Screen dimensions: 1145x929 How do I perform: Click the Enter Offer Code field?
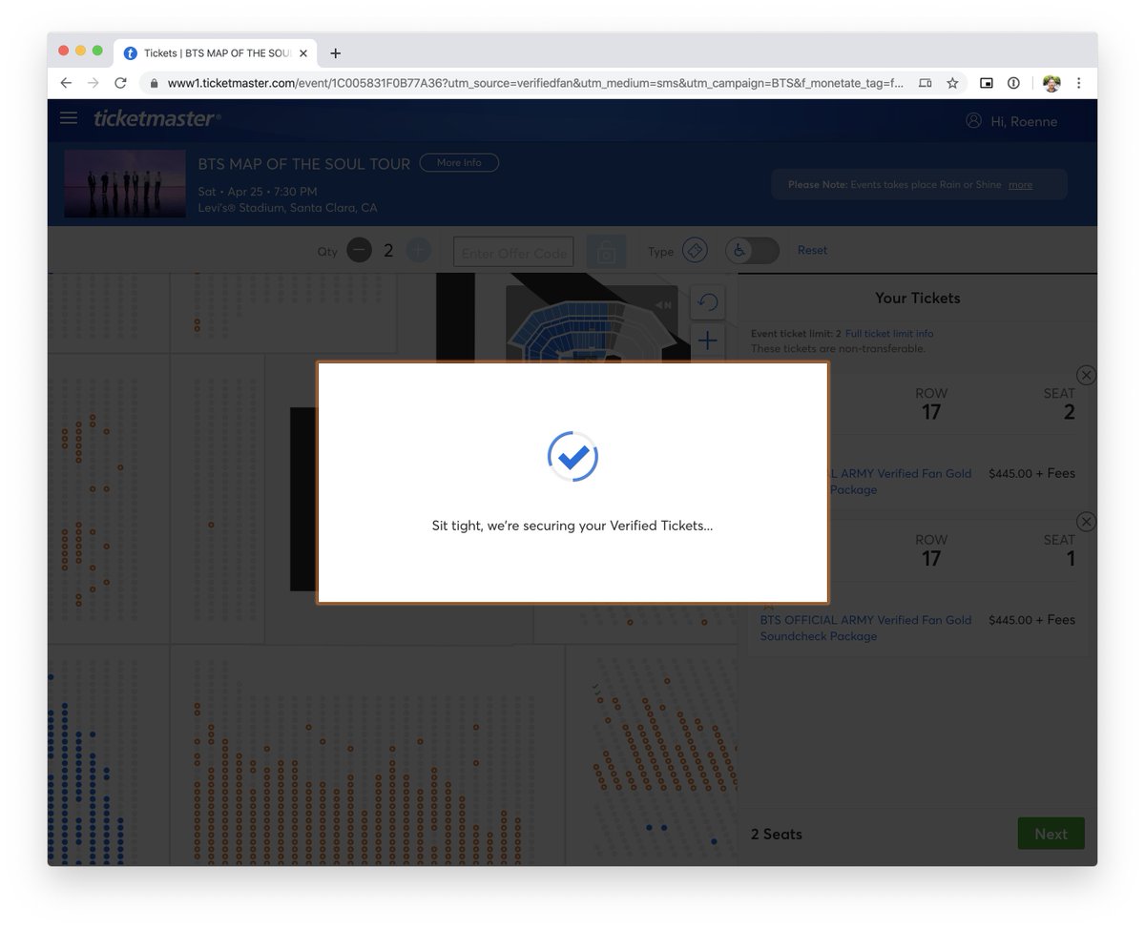click(x=513, y=253)
